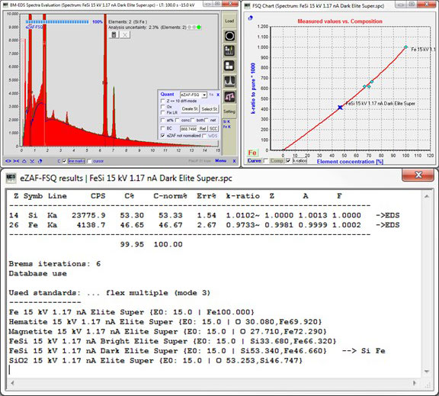Click the fx label in Quant panel
Viewport: 439px width, 396px height.
click(x=212, y=95)
